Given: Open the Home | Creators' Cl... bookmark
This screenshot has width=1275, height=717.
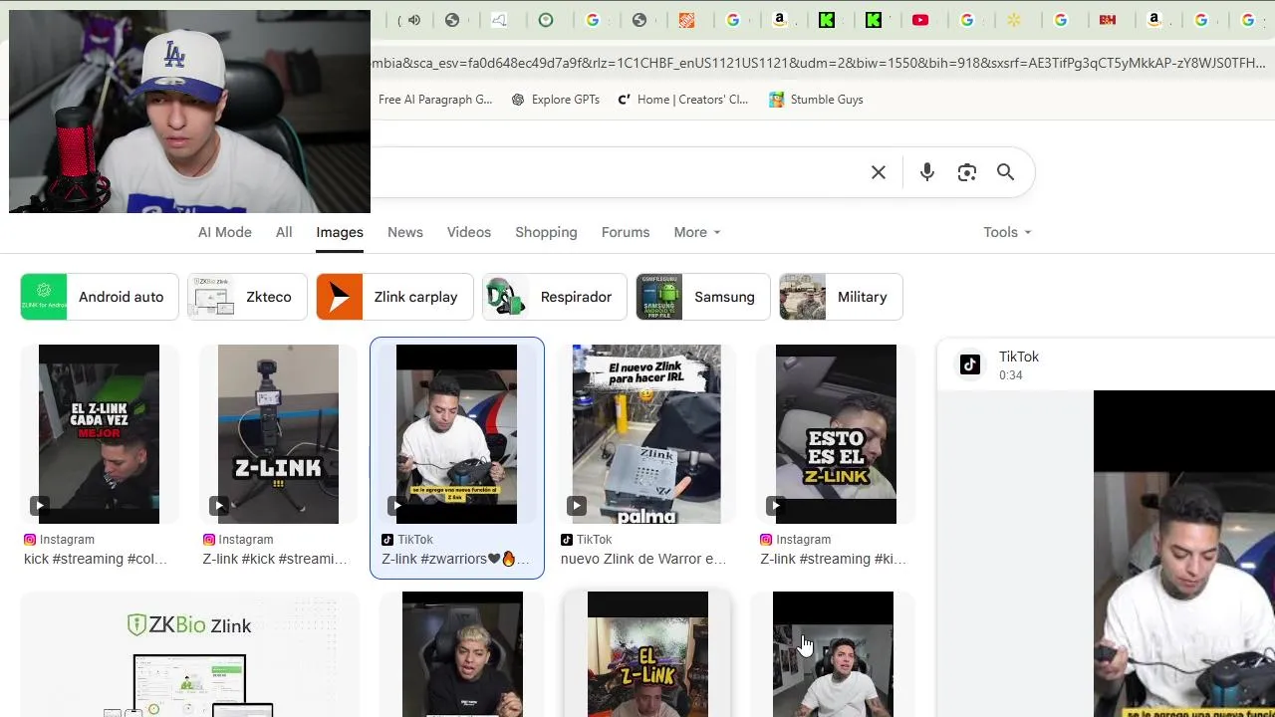Looking at the screenshot, I should tap(682, 100).
